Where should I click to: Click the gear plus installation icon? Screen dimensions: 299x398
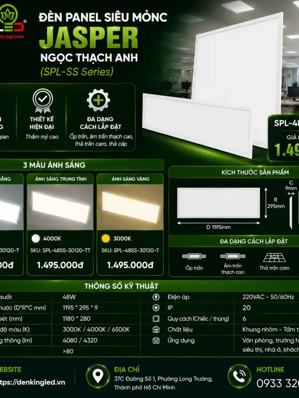click(98, 100)
